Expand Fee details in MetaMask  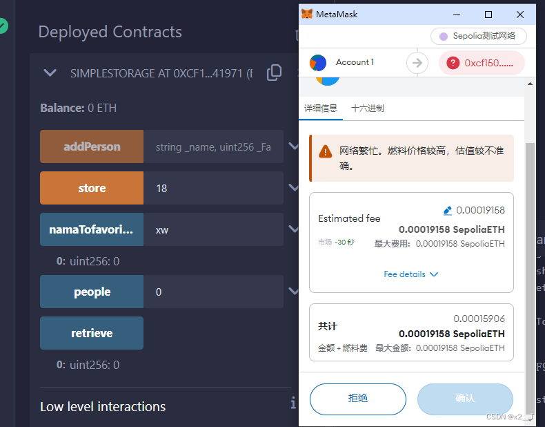coord(411,274)
